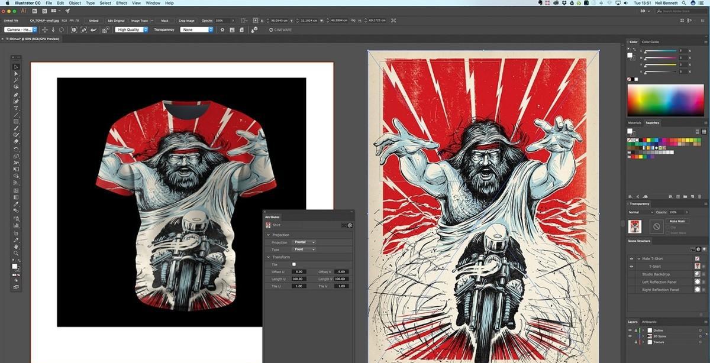Switch to the Color Guide tab

(650, 42)
